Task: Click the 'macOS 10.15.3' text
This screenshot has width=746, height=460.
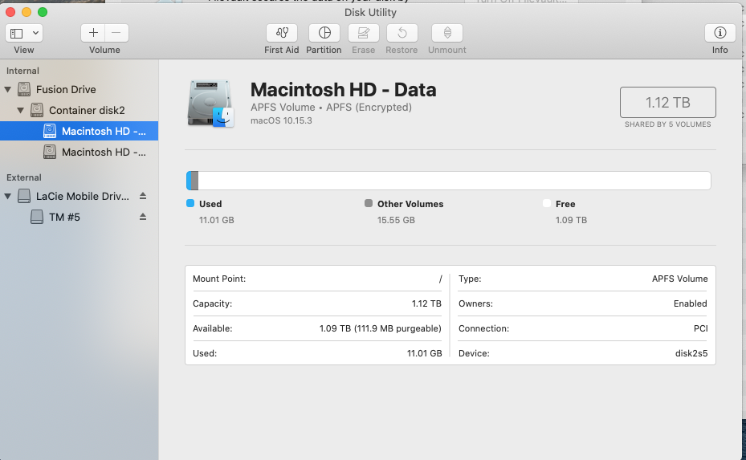Action: point(281,120)
